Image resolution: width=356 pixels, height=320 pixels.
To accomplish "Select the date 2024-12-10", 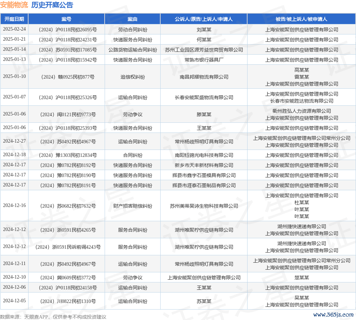I will [14, 277].
